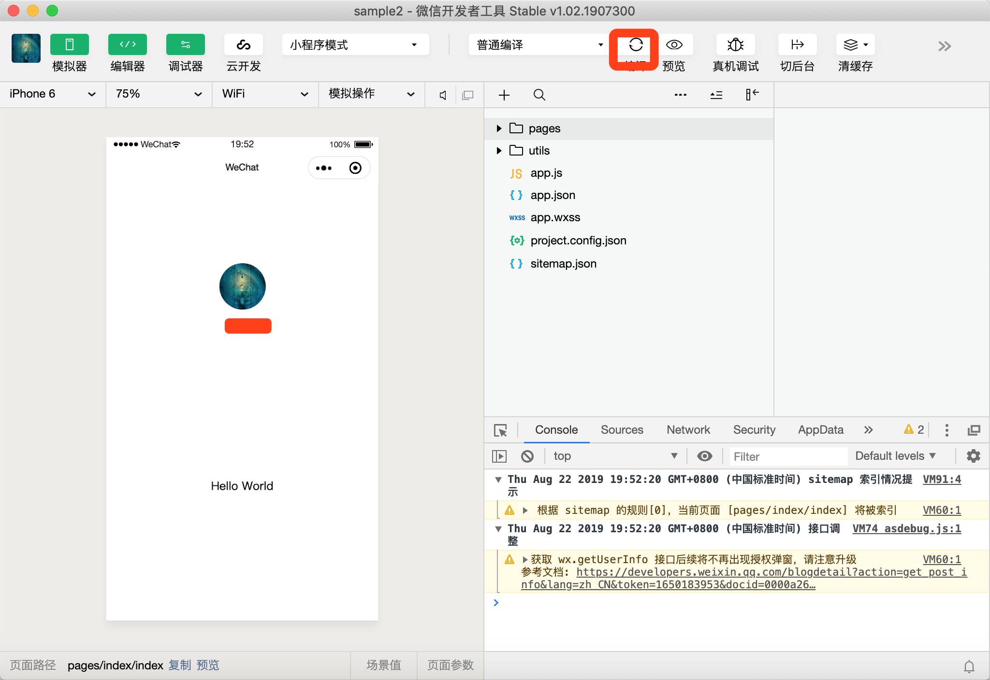Open the VM74 asdebug.js:1 source link

pos(906,529)
